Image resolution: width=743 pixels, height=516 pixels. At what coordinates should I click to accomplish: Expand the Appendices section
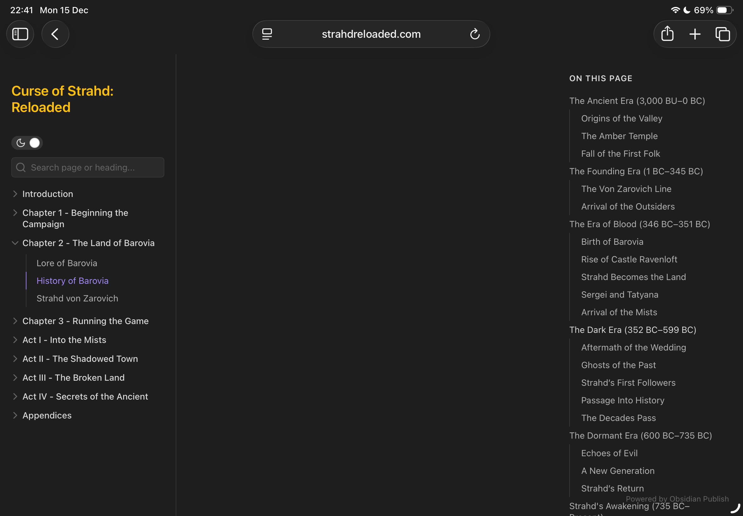pos(15,415)
